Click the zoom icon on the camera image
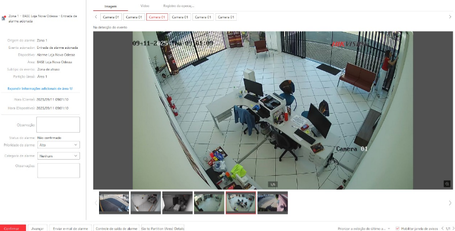Image resolution: width=455 pixels, height=231 pixels. (446, 183)
